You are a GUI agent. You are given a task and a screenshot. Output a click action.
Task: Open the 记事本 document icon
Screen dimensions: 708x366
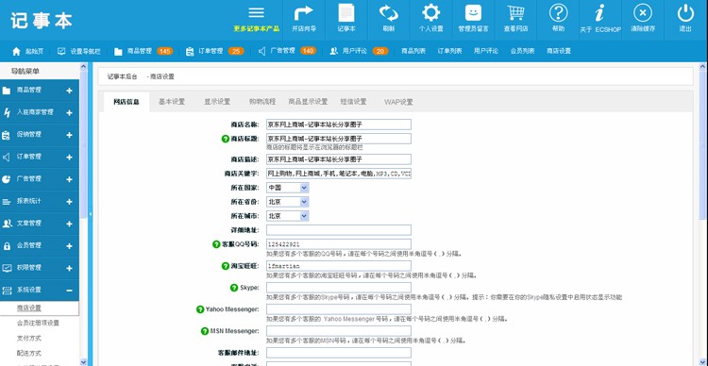pyautogui.click(x=346, y=13)
